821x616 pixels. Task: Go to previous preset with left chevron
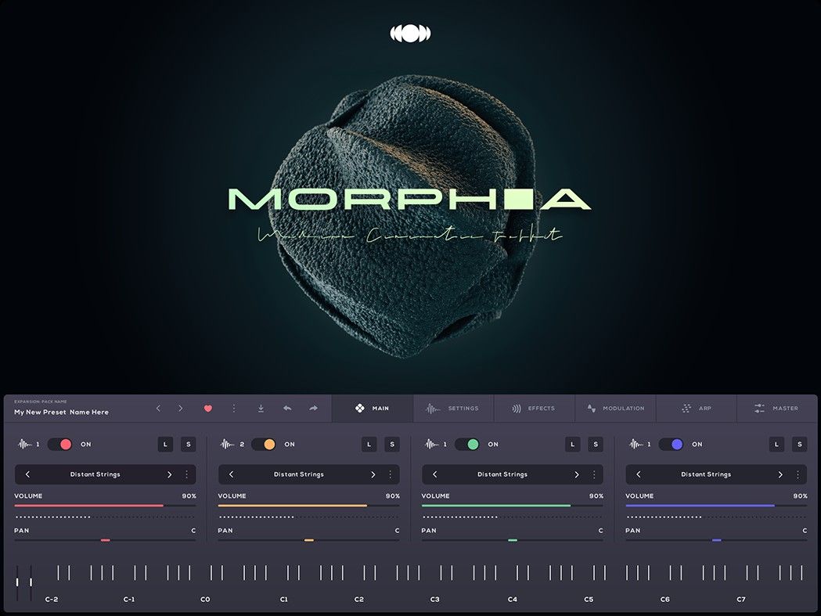pos(158,409)
